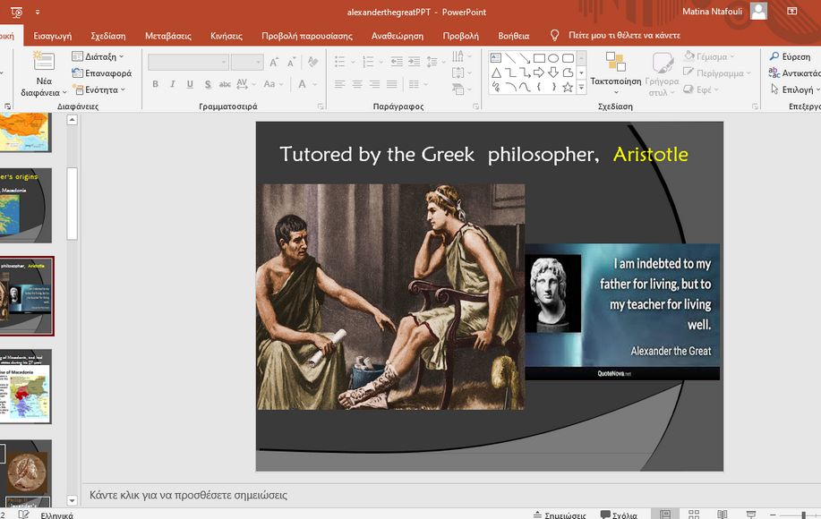Click the Εύρεση find button

point(790,56)
